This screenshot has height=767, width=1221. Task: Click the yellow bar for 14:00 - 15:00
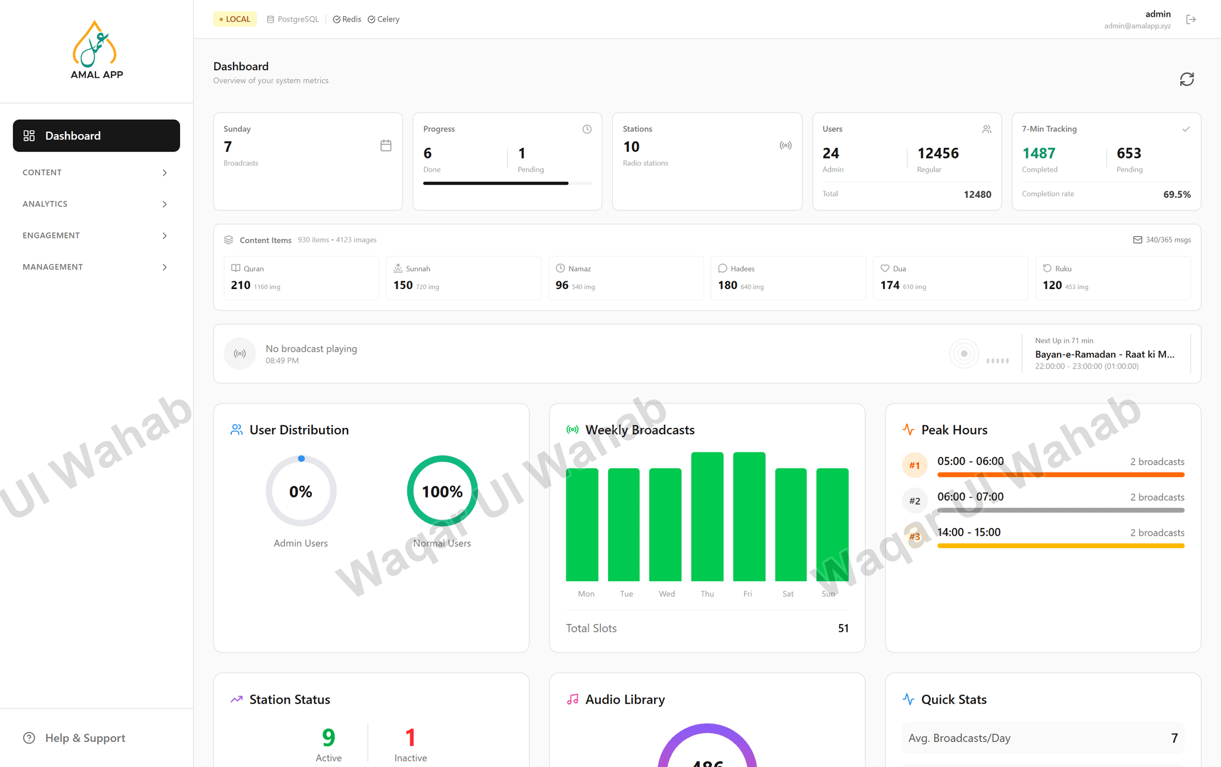coord(1061,546)
